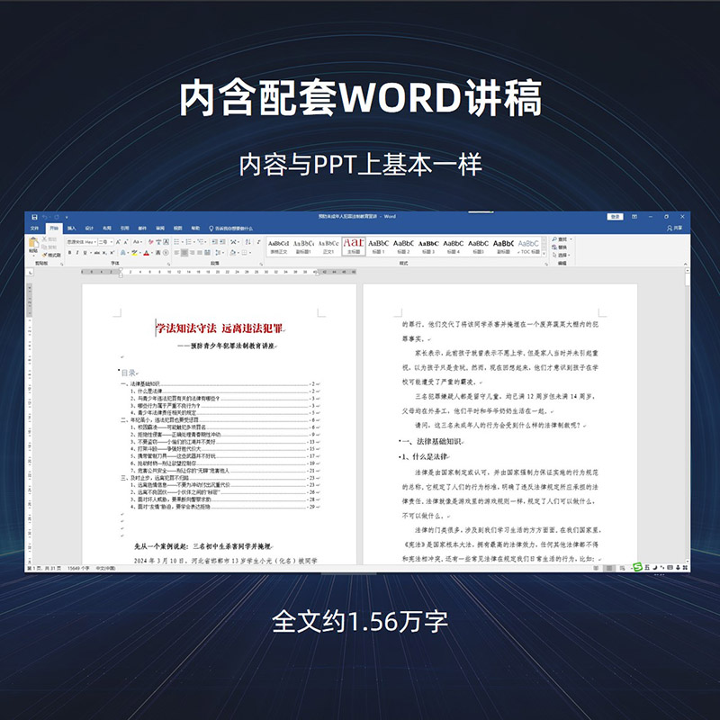Switch to the Design (设计) ribbon tab

(89, 229)
